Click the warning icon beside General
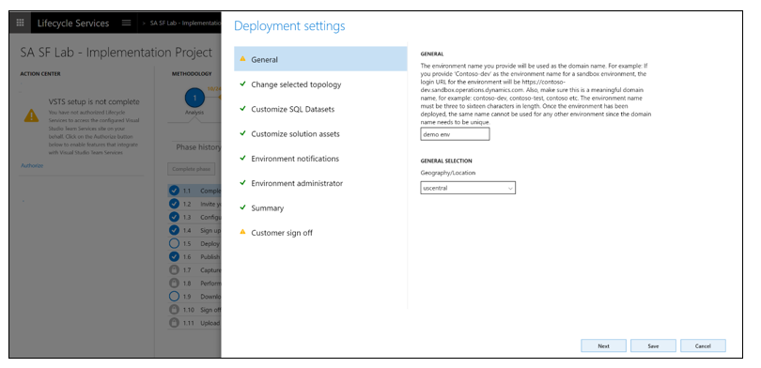The width and height of the screenshot is (761, 368). [x=242, y=58]
